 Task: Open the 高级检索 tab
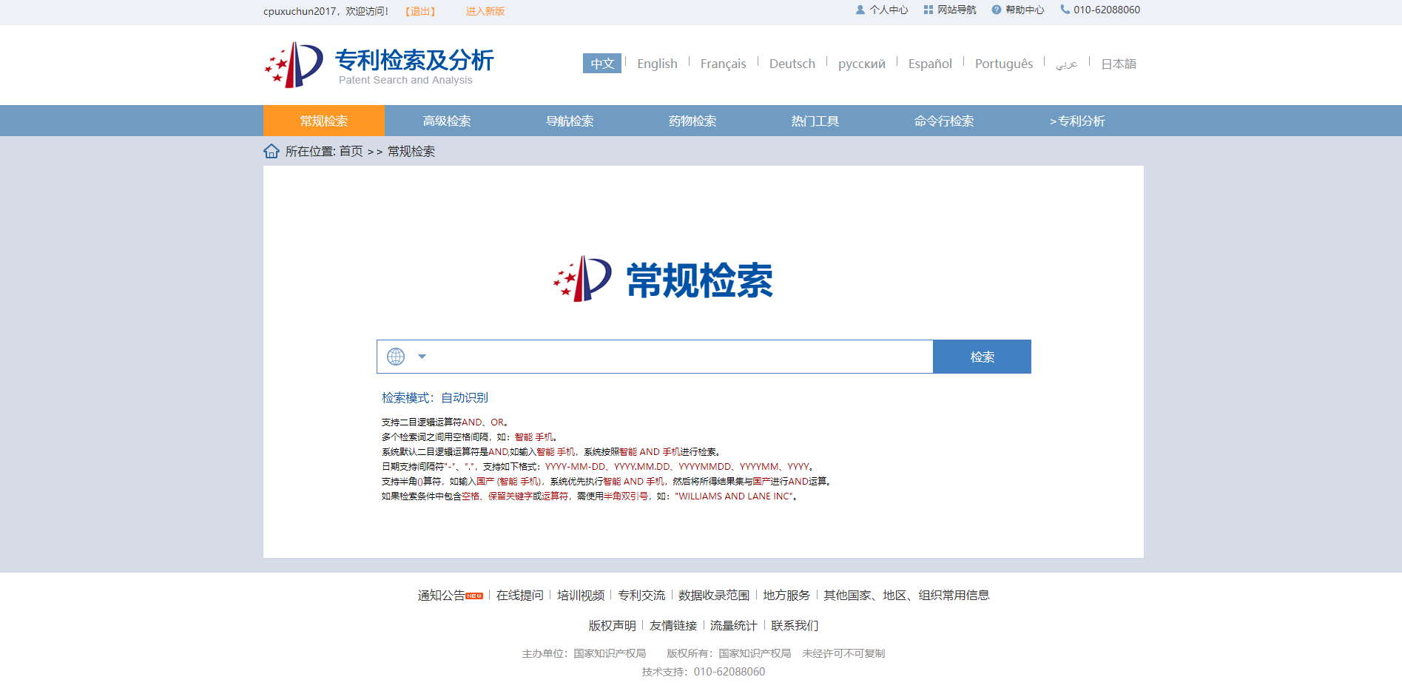coord(447,121)
